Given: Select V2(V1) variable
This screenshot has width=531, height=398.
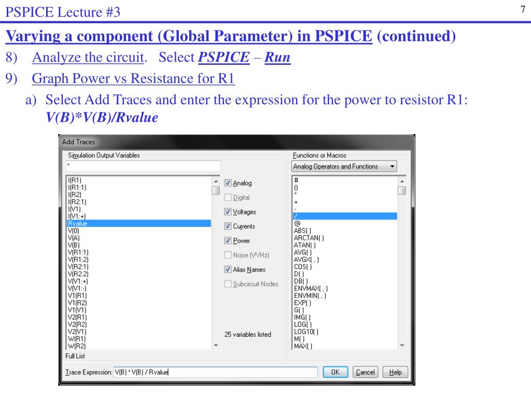Looking at the screenshot, I should point(77,332).
